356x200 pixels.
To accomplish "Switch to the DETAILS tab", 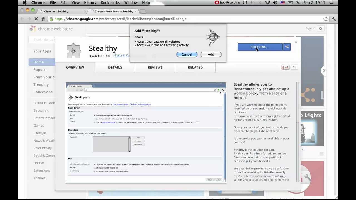I will point(115,67).
